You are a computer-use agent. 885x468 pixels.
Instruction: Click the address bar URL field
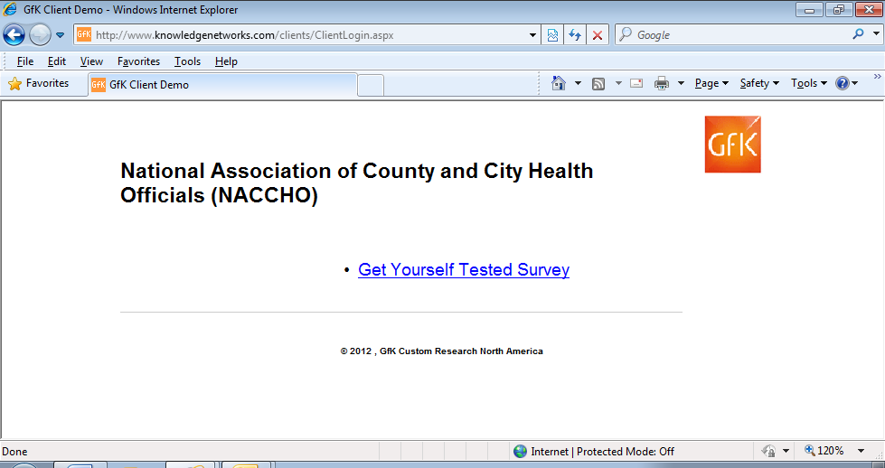click(x=306, y=35)
